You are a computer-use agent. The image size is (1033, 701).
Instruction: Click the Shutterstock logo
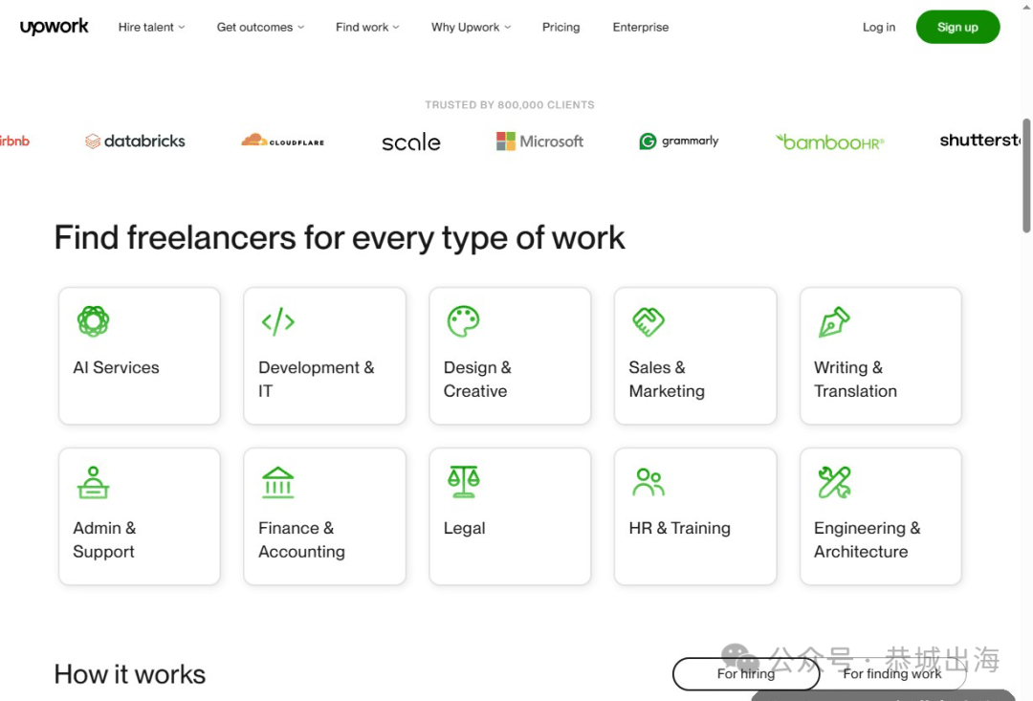coord(979,141)
